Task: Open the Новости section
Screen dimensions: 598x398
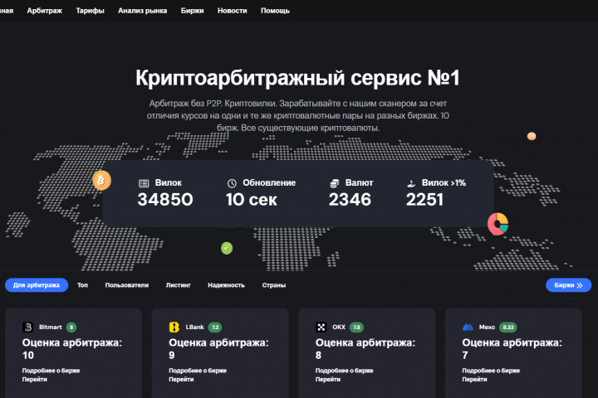Action: [x=233, y=11]
